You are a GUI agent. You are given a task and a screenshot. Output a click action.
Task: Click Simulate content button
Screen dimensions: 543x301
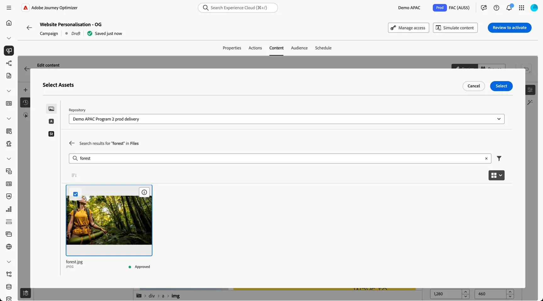pos(455,28)
